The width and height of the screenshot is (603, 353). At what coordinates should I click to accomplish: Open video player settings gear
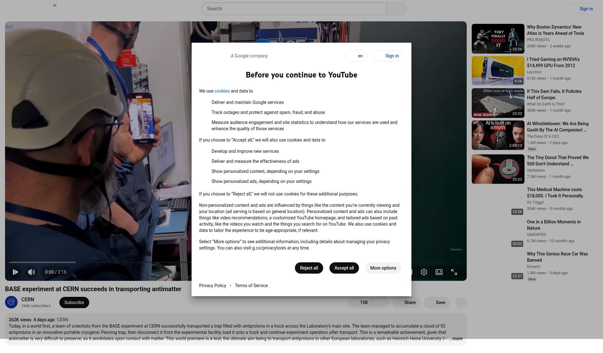(x=424, y=272)
